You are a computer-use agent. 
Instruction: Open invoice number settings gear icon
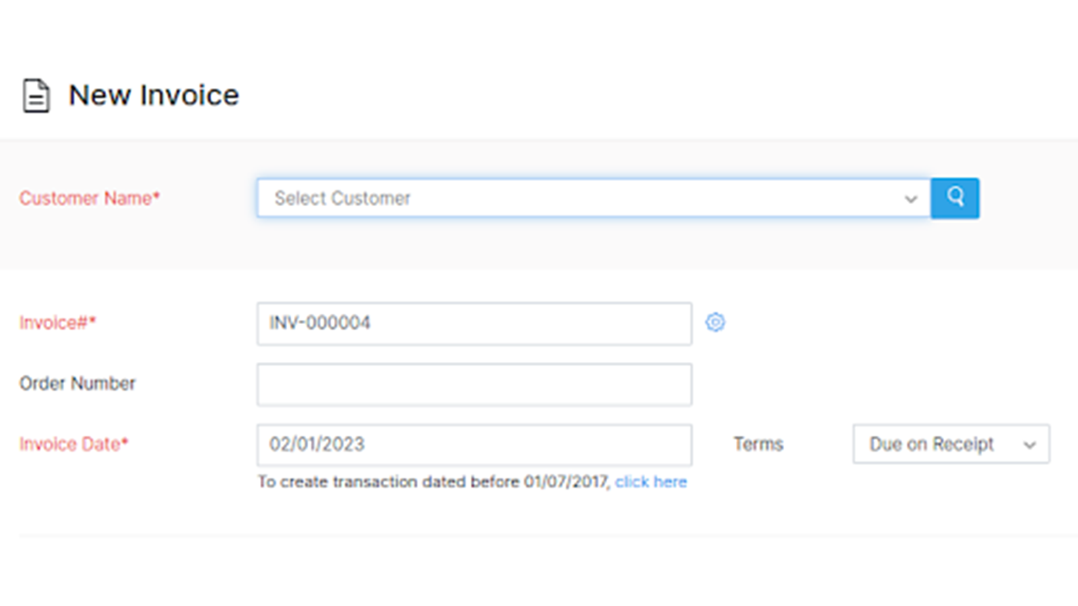pyautogui.click(x=715, y=322)
